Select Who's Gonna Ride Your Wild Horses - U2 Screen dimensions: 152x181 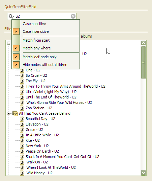[59, 103]
